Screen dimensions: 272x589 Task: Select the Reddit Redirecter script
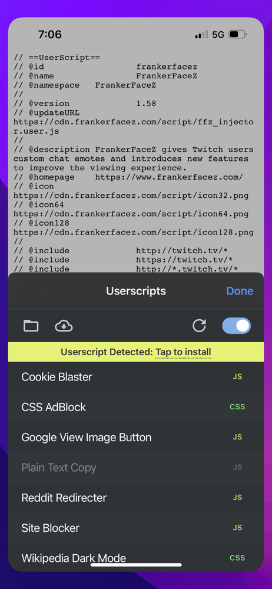(136, 498)
